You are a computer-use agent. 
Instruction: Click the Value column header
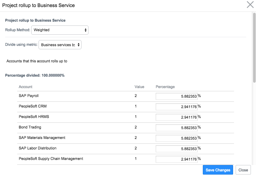pos(139,87)
